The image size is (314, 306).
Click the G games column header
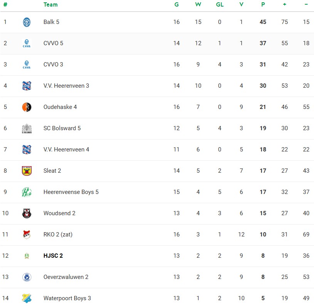point(176,5)
